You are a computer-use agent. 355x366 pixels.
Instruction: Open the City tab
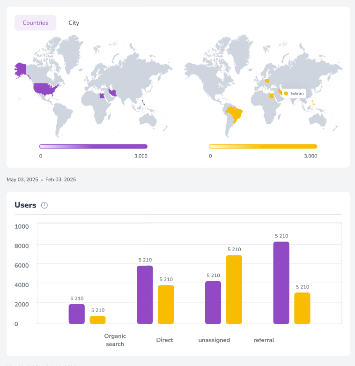click(74, 22)
